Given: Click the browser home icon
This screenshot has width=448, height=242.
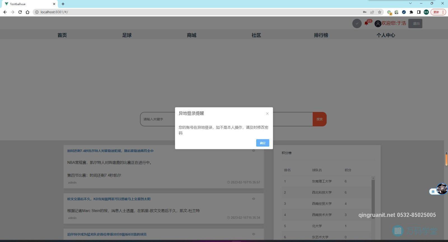Looking at the screenshot, I should point(27,12).
